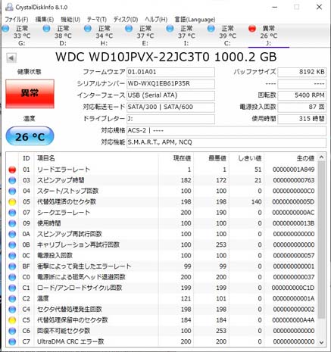Select the スピンアップ時間 row name
Screen dimensions: 331x352
[61, 180]
